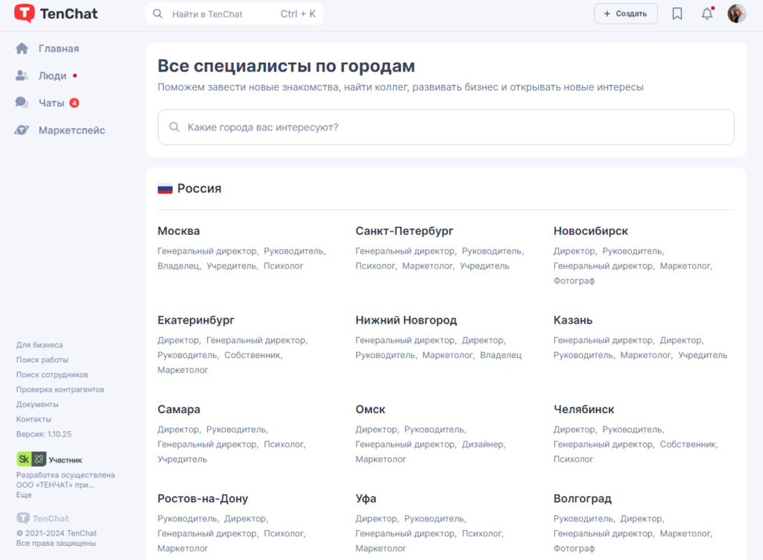
Task: Click the Sk Участник badge
Action: click(x=49, y=459)
